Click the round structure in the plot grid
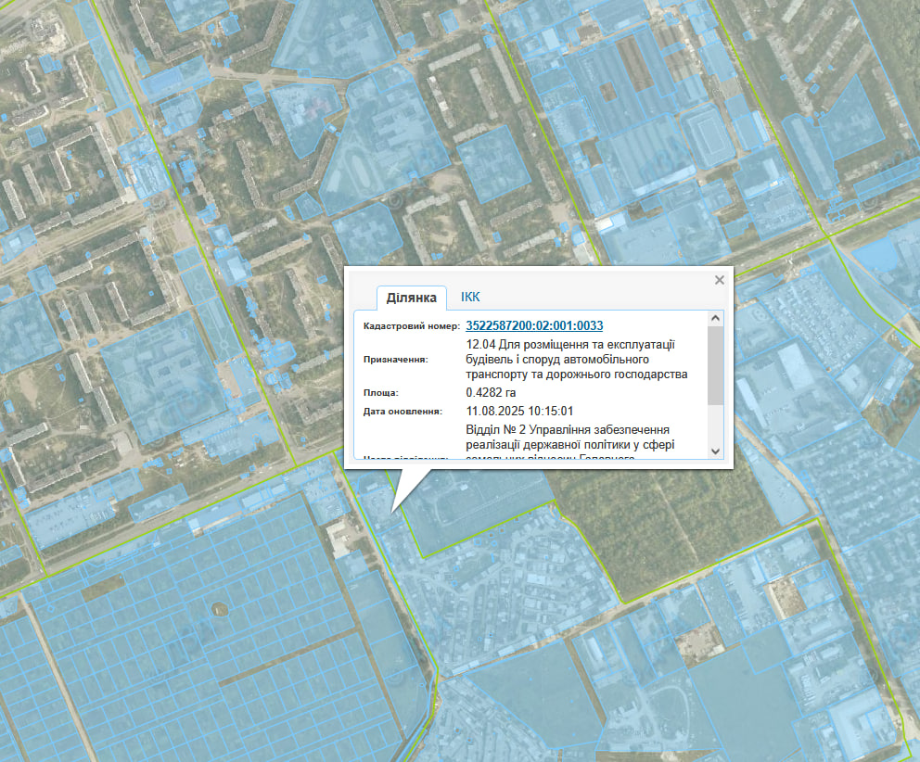The height and width of the screenshot is (762, 920). [x=219, y=609]
